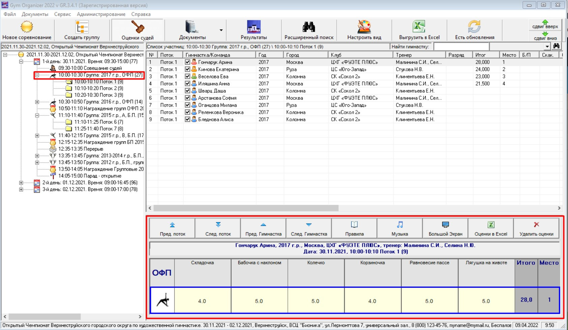Image resolution: width=568 pixels, height=330 pixels.
Task: Open Большой Экран monitor icon
Action: click(445, 225)
